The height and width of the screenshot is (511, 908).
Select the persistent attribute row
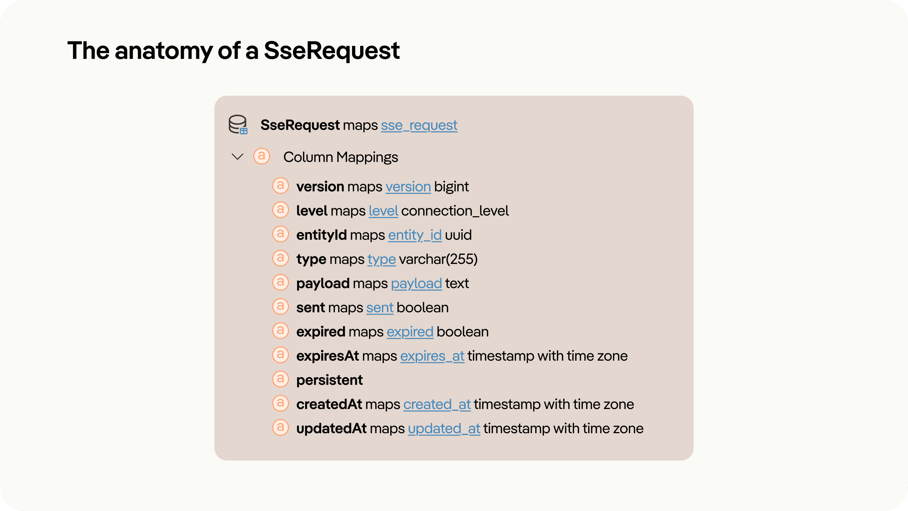click(329, 380)
